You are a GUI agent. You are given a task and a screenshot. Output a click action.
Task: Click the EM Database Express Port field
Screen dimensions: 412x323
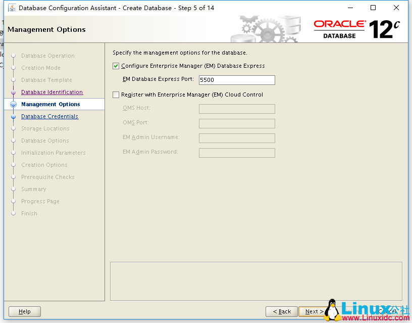[236, 80]
